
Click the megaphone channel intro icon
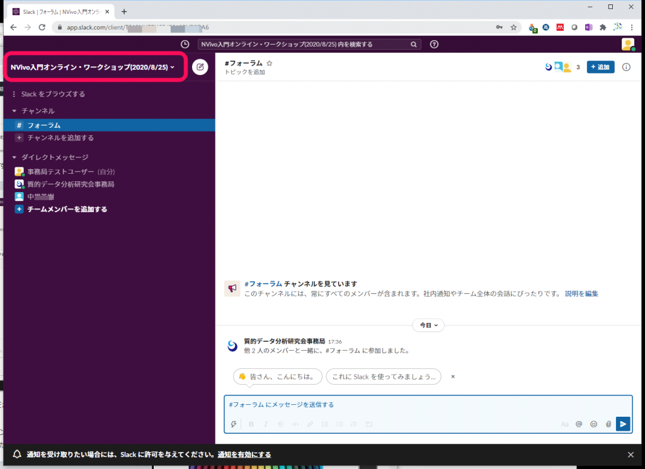(x=232, y=288)
